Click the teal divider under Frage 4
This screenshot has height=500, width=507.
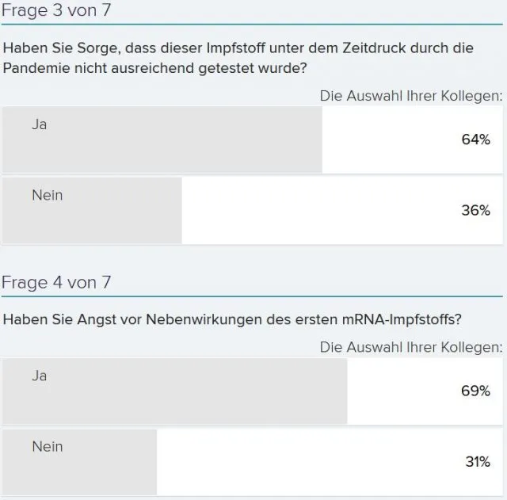(252, 296)
